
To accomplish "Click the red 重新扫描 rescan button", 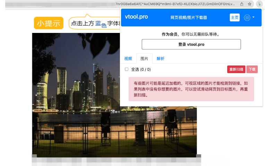I will click(x=236, y=69).
